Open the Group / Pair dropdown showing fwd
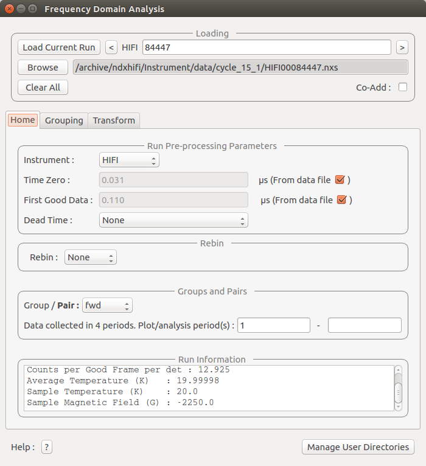This screenshot has height=466, width=426. 107,305
